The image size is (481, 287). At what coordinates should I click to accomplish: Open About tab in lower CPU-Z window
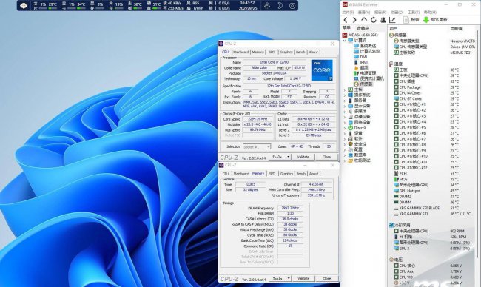[x=314, y=174]
